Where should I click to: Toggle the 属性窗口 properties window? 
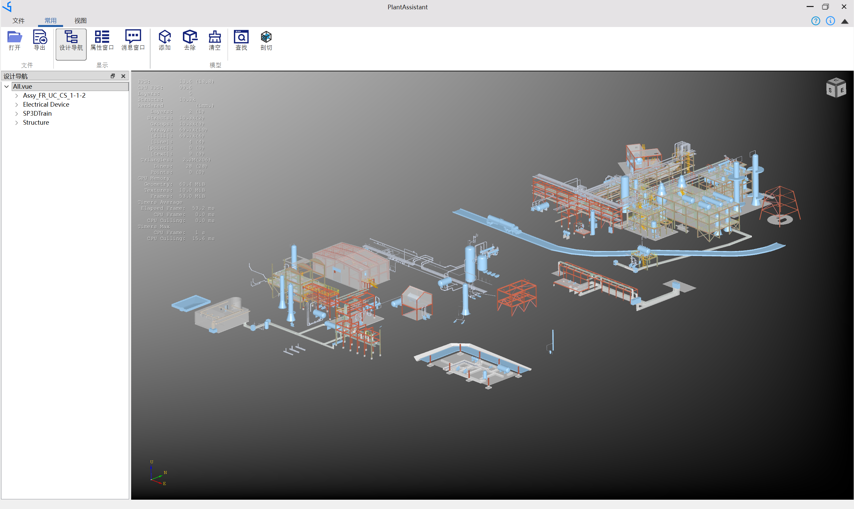[x=102, y=40]
